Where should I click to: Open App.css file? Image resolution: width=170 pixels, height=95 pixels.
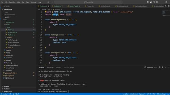(x=9, y=50)
